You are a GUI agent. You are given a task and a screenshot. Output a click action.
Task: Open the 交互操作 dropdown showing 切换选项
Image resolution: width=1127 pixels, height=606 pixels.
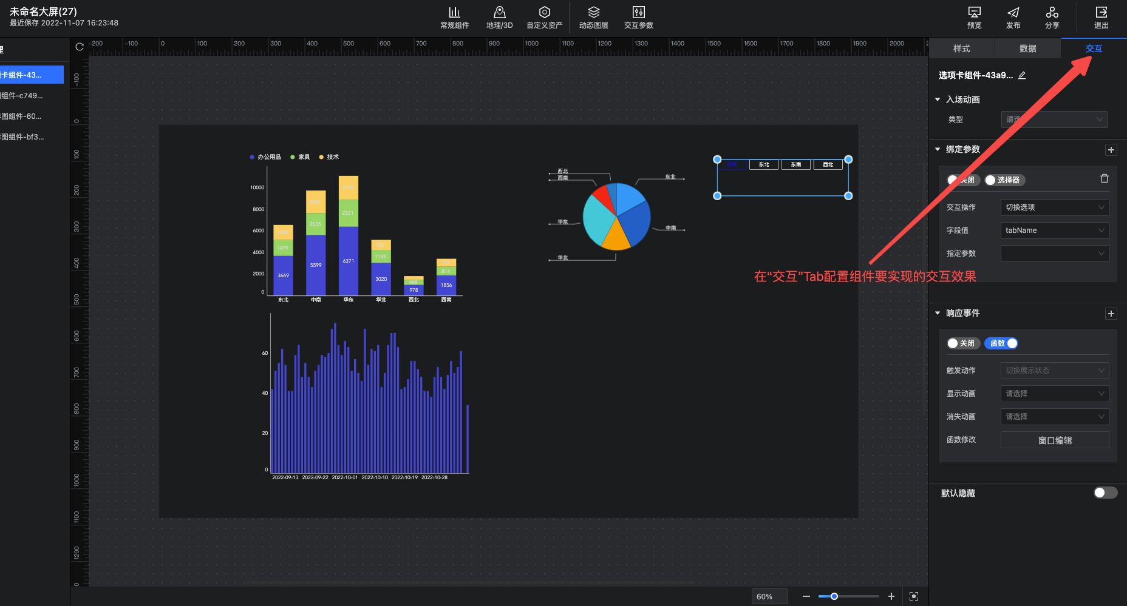(x=1055, y=207)
